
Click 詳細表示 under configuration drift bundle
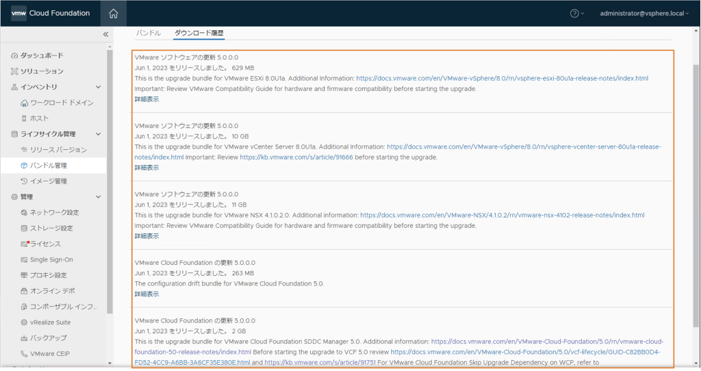(146, 294)
